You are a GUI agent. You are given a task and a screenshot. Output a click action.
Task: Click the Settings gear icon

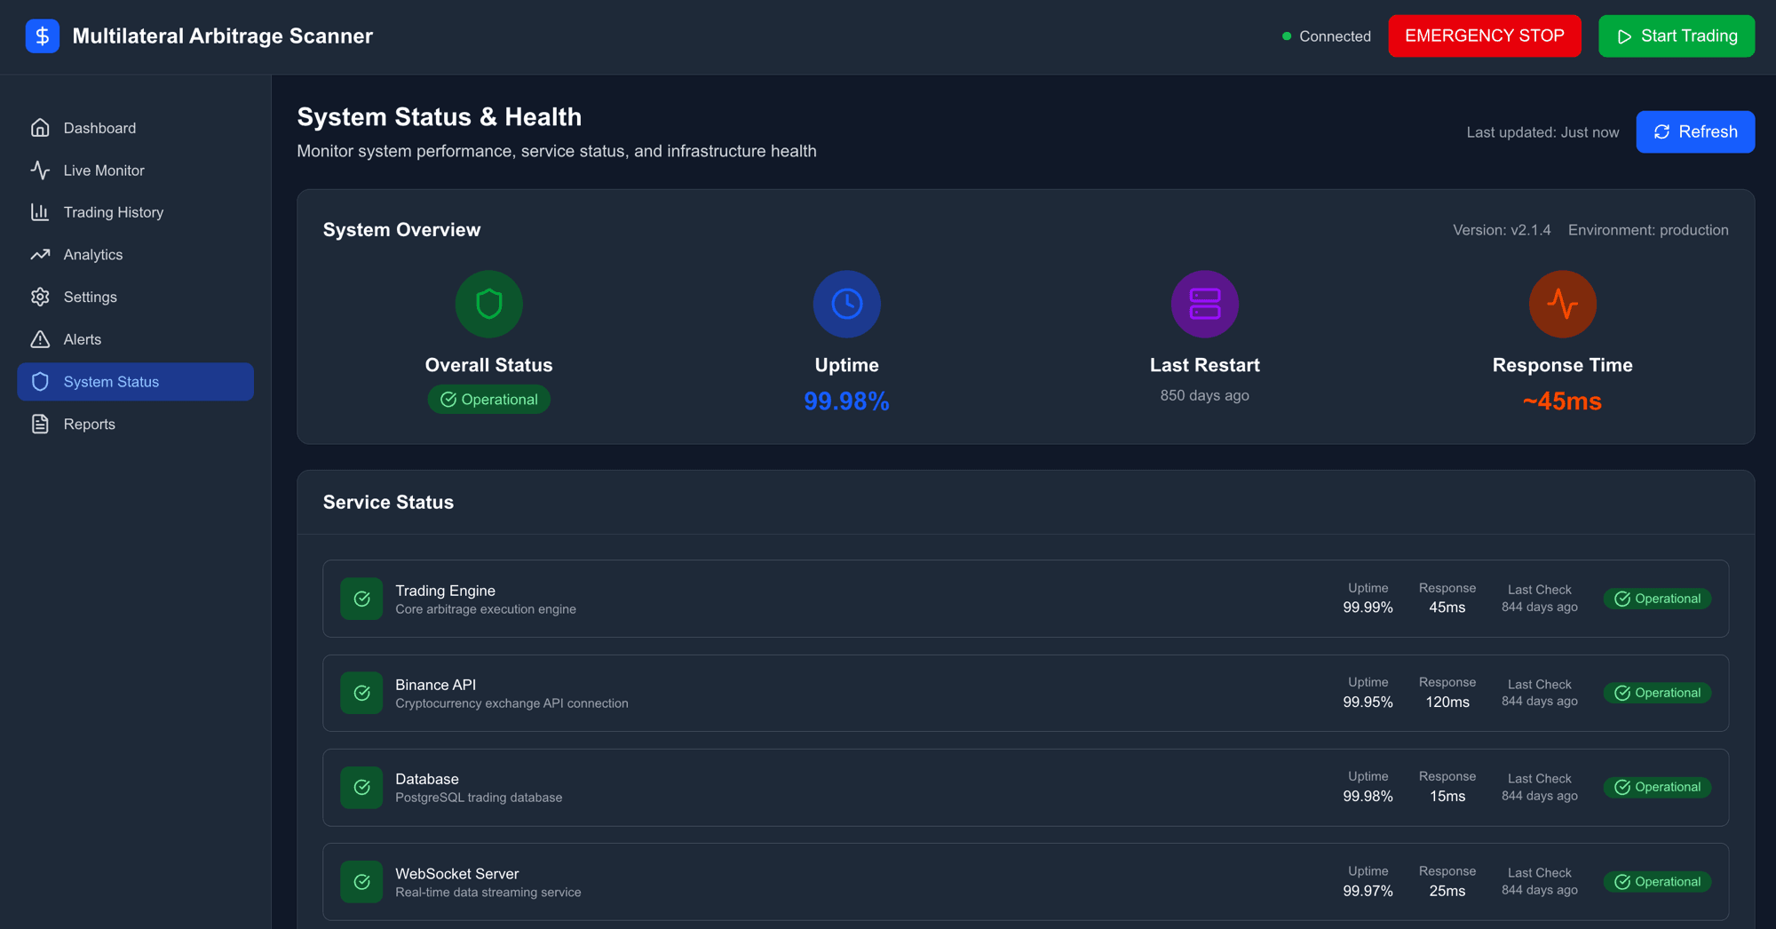(40, 297)
